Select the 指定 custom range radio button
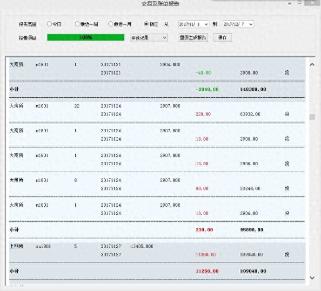This screenshot has height=291, width=321. coord(147,24)
